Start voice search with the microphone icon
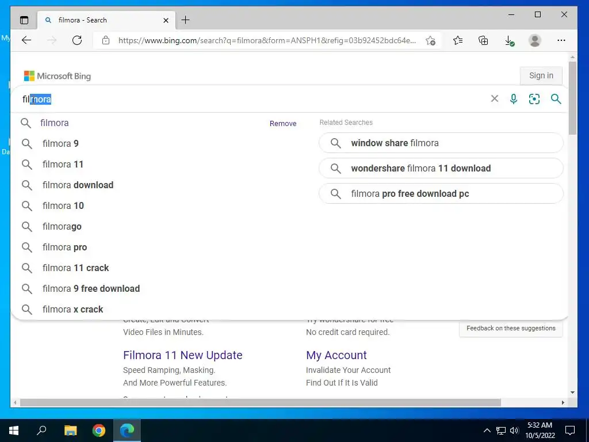This screenshot has height=442, width=589. point(514,99)
